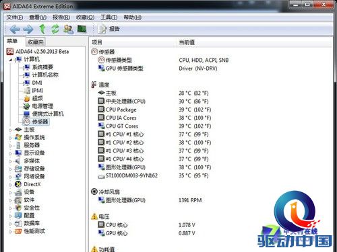Screen dimensions: 337x252
Task: Click the 报告 report button
Action: tap(109, 29)
